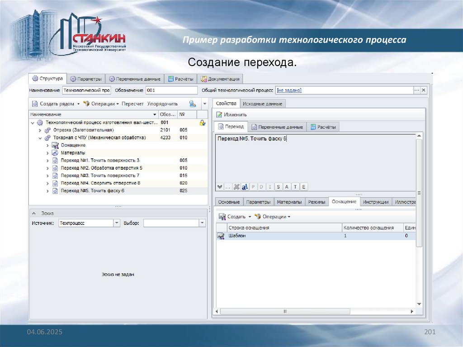The width and height of the screenshot is (463, 347).
Task: Click Упорядочить button
Action: coord(162,104)
